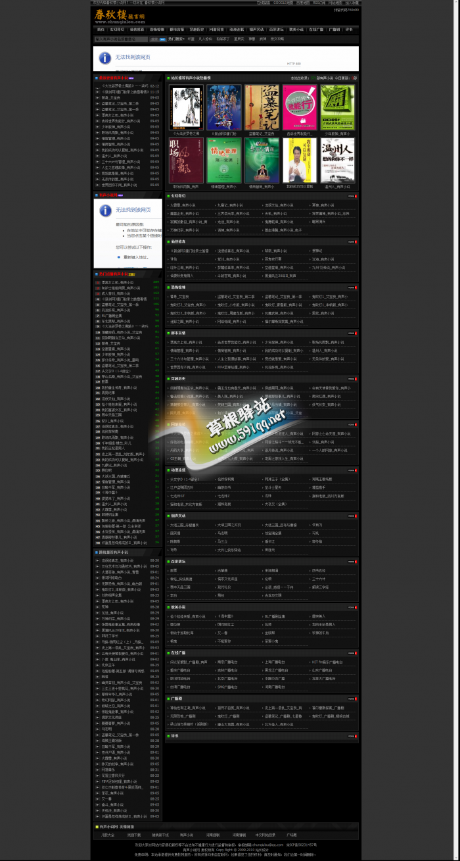460x861 pixels.
Task: Click the green square icon beside 玄幻奇幻 section header
Action: click(x=168, y=196)
